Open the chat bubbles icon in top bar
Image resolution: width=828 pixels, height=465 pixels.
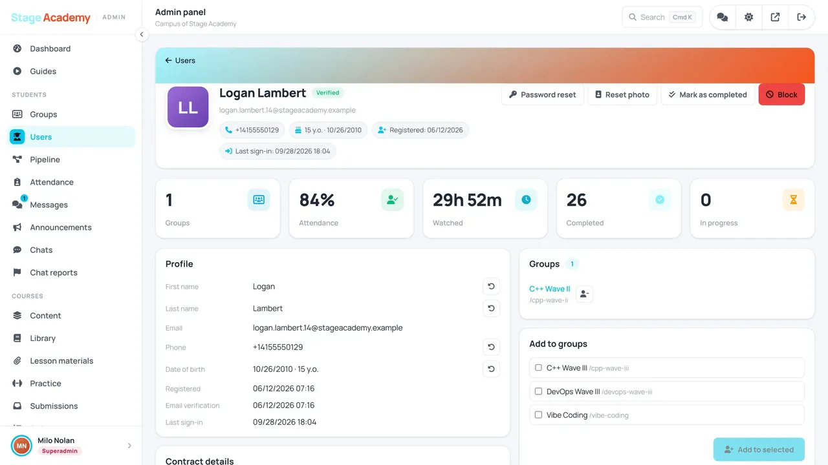[723, 17]
